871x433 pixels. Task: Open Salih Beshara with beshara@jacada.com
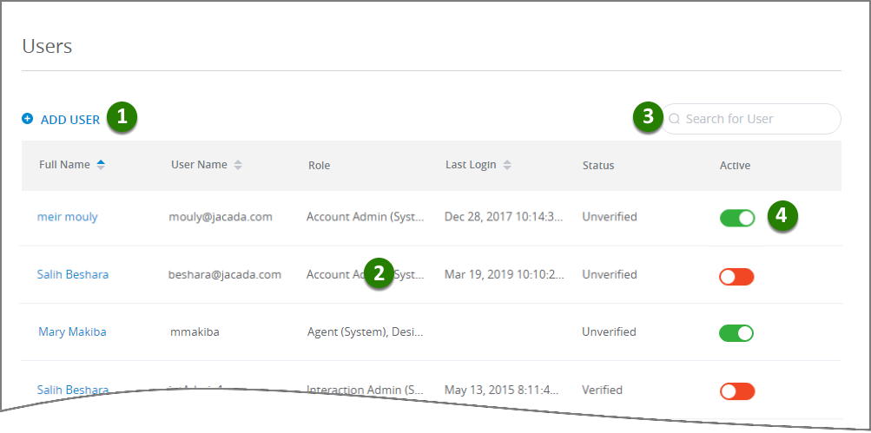coord(73,274)
